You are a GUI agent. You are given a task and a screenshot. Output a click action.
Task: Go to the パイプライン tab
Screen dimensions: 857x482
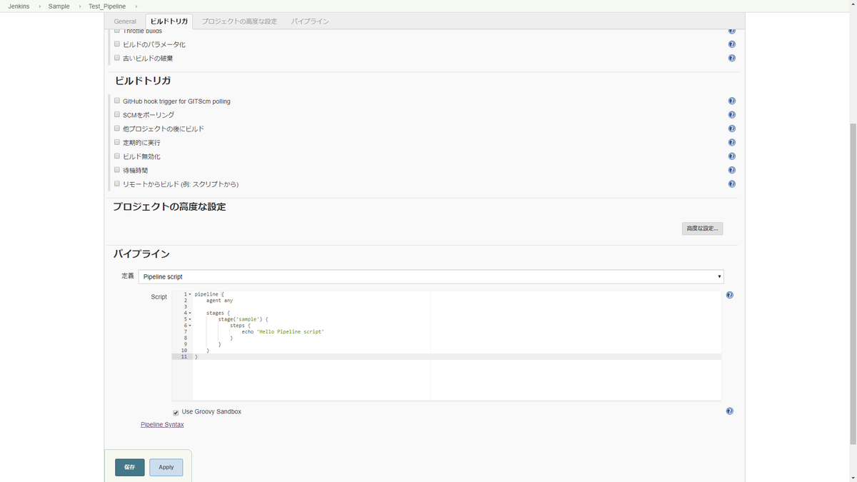(310, 21)
